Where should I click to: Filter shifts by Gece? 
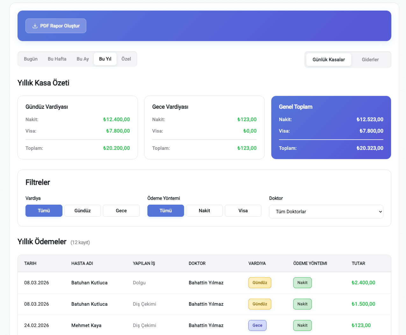pyautogui.click(x=121, y=211)
